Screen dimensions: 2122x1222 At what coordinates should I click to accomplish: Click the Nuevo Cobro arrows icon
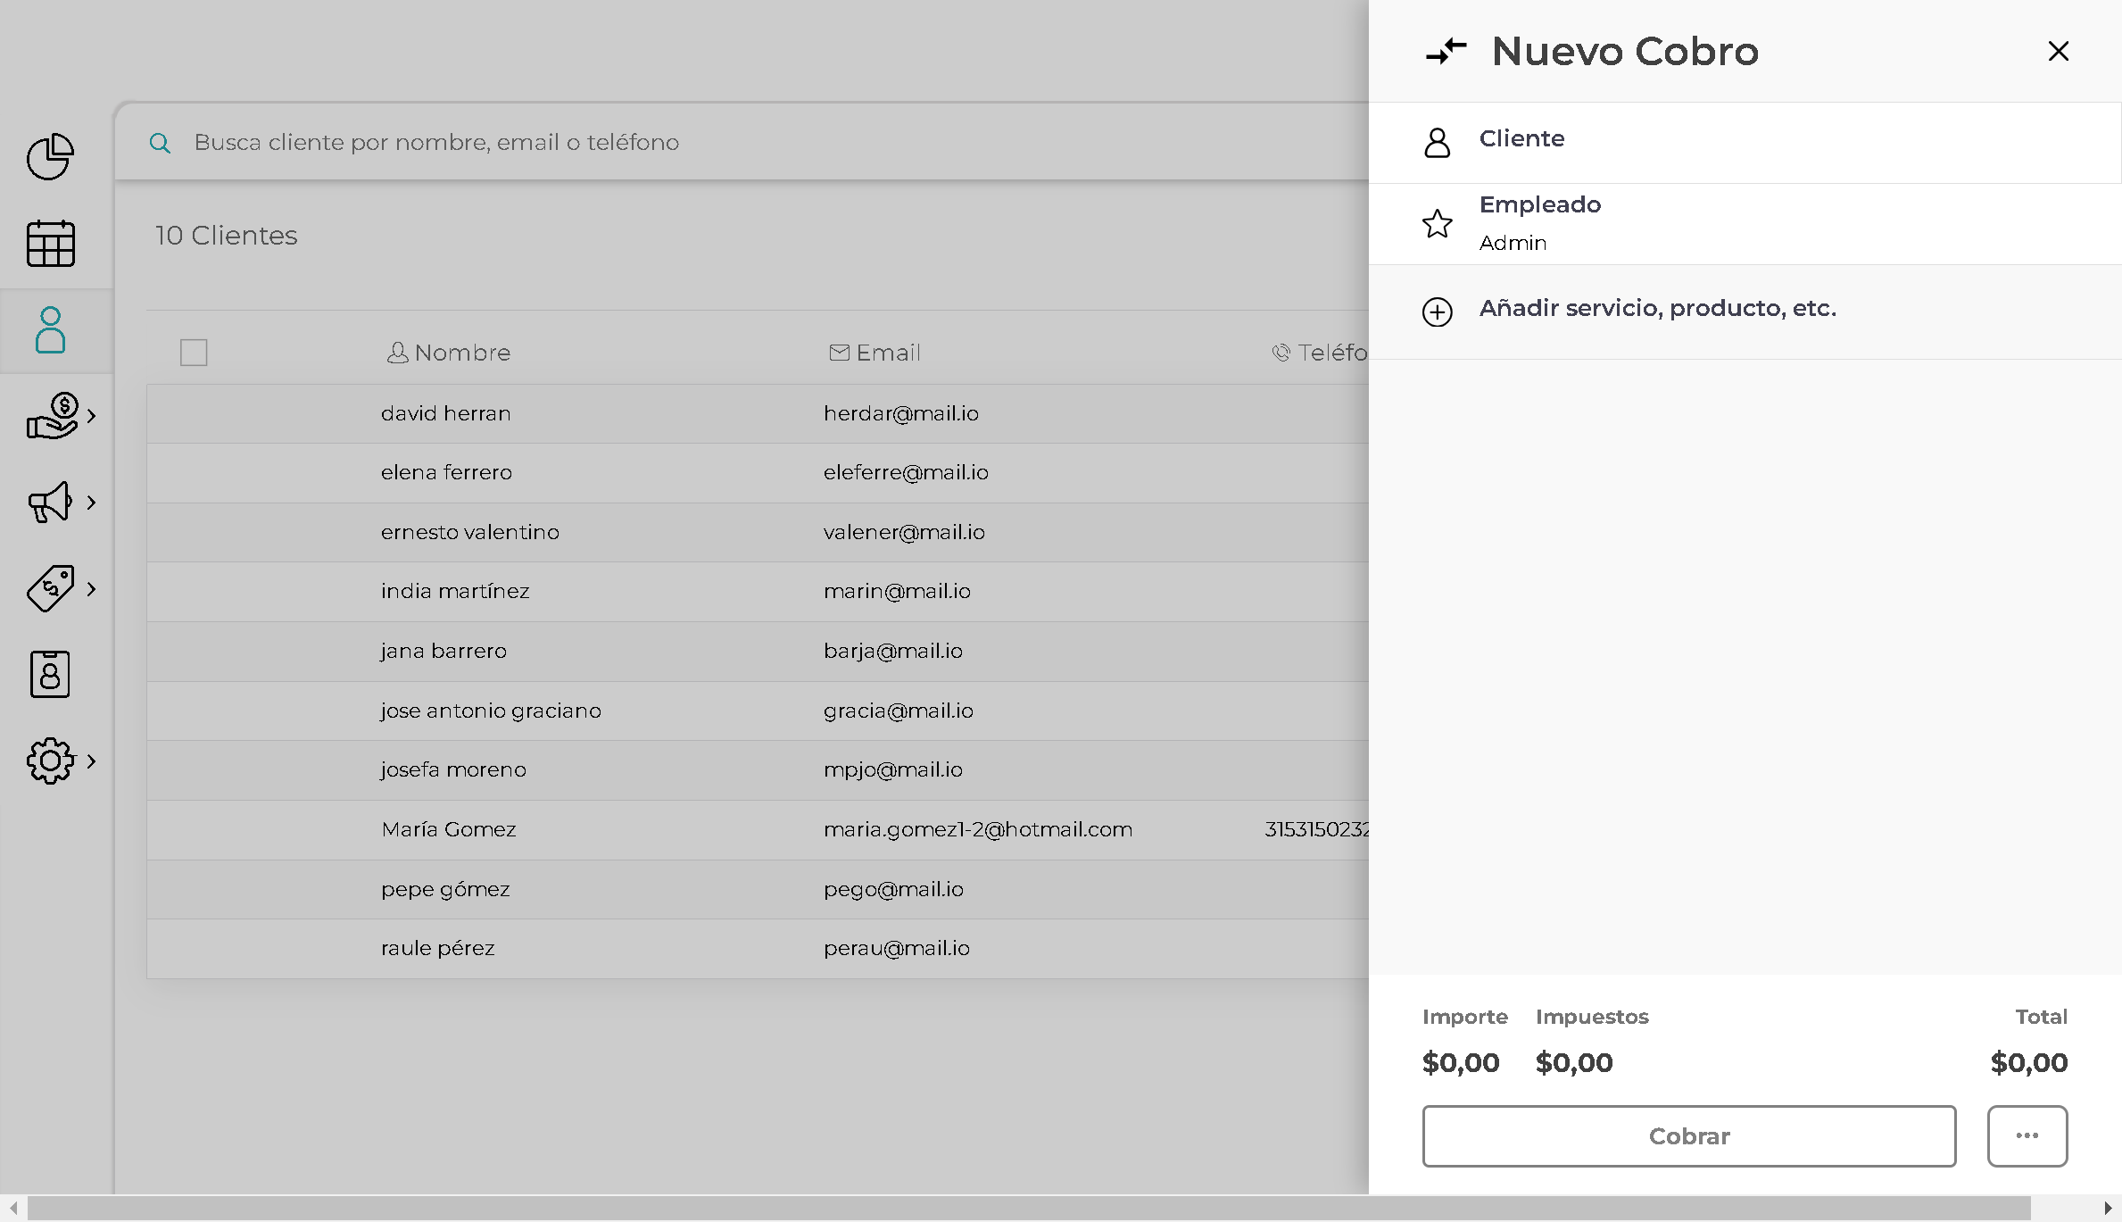point(1446,51)
